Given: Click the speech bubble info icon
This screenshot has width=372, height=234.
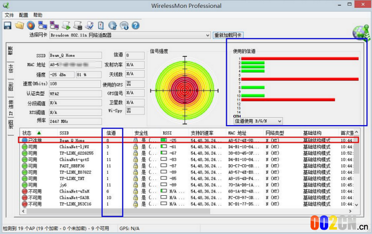Looking at the screenshot, I should click(x=124, y=26).
